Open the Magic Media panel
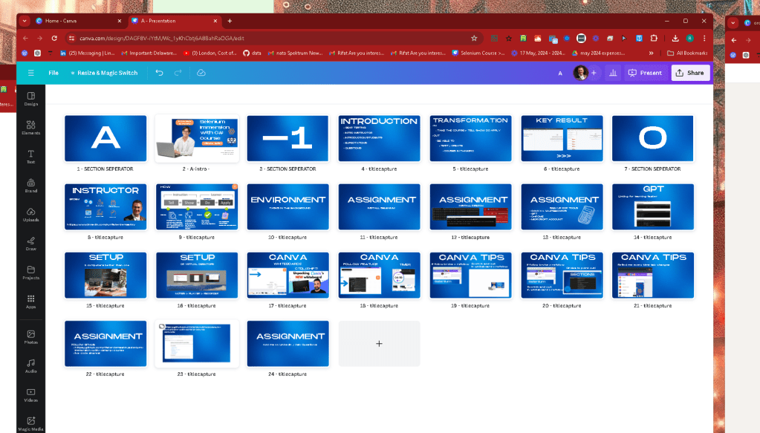The width and height of the screenshot is (760, 433). click(31, 424)
